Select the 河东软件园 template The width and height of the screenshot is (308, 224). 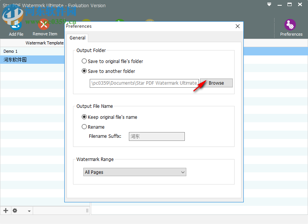coord(15,59)
